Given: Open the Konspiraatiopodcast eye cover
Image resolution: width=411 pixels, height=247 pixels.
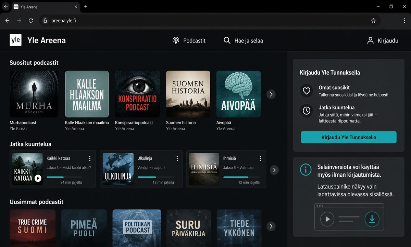Looking at the screenshot, I should [x=137, y=94].
